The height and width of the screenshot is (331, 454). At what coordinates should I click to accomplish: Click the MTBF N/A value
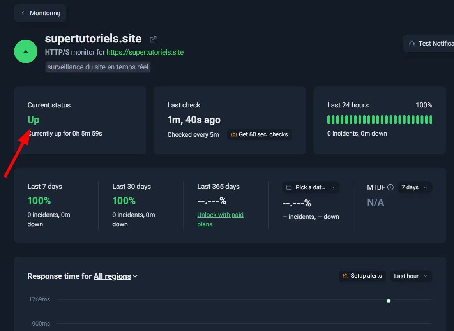tap(376, 202)
